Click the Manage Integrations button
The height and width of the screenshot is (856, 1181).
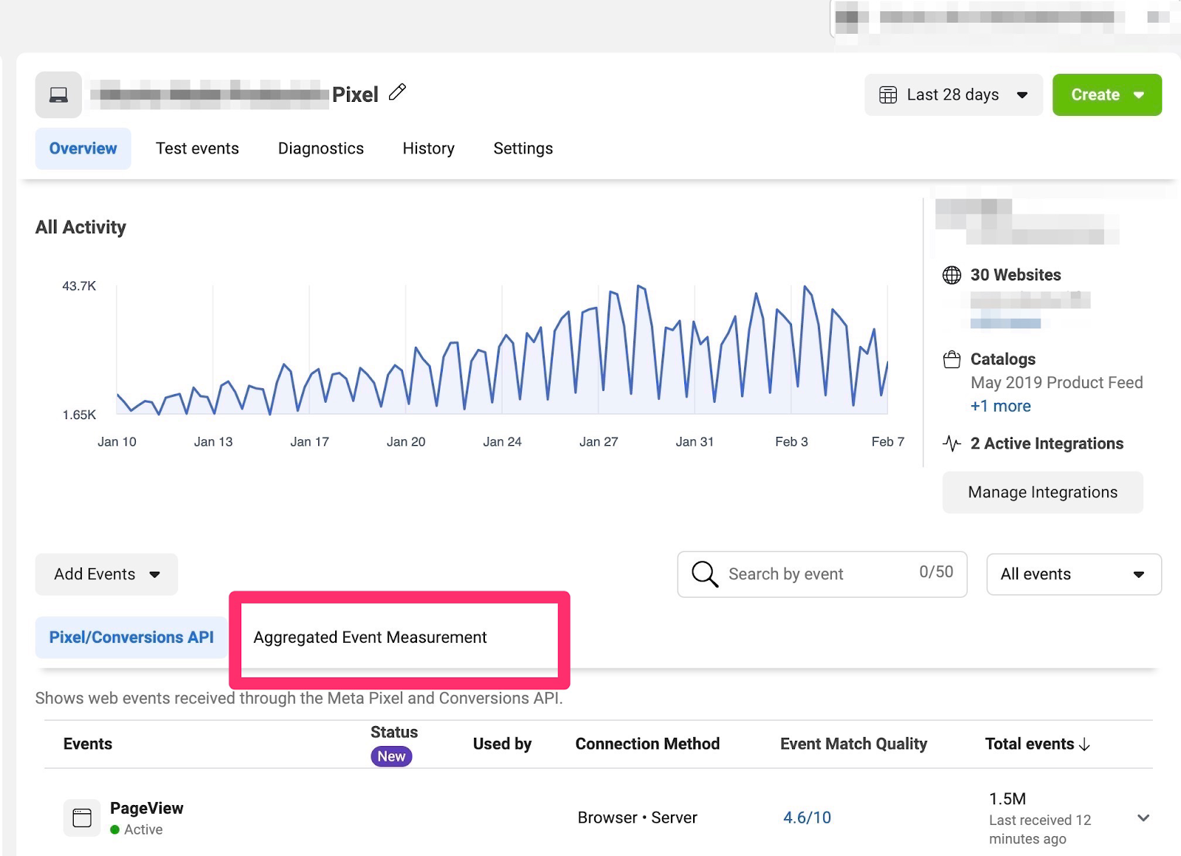pyautogui.click(x=1042, y=492)
